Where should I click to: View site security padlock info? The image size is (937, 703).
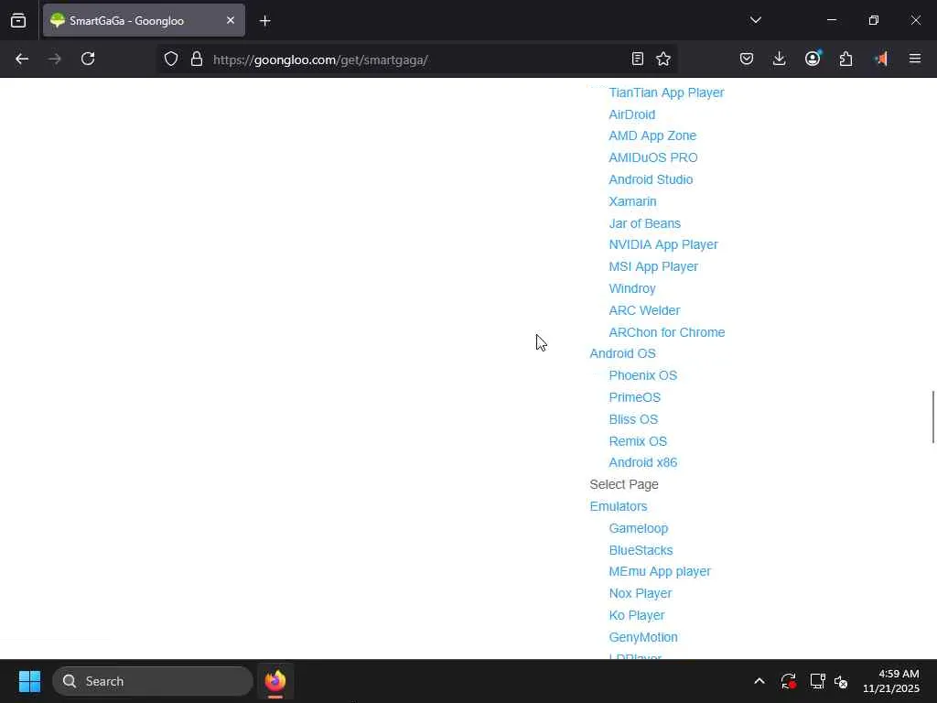coord(197,59)
